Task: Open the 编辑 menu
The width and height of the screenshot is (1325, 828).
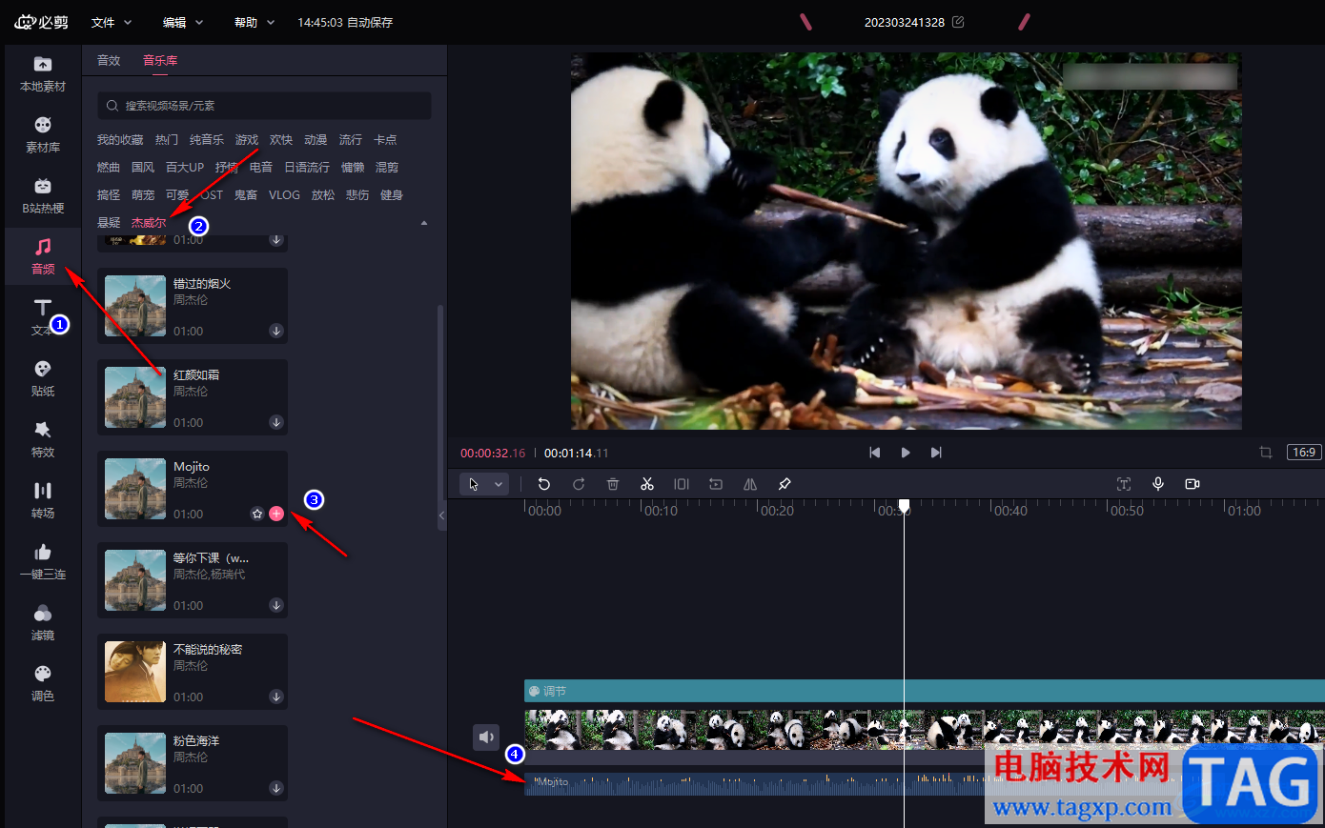Action: coord(183,22)
